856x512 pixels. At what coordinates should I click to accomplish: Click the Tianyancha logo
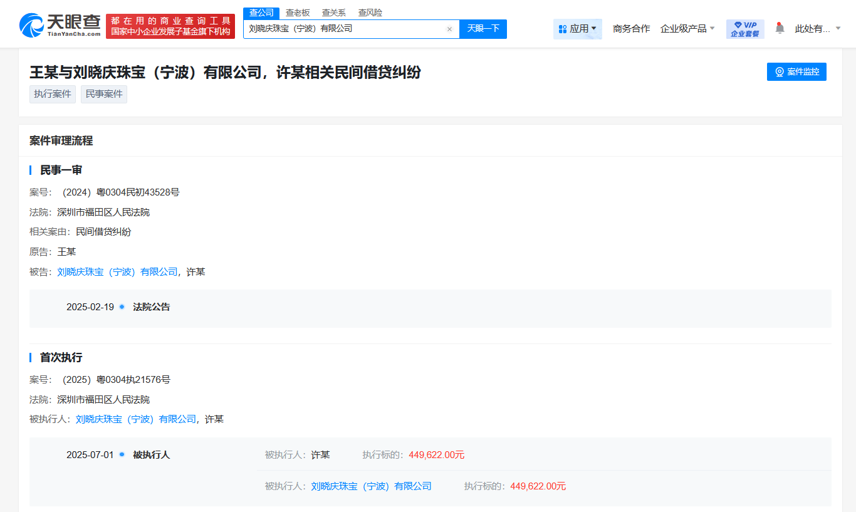coord(60,26)
